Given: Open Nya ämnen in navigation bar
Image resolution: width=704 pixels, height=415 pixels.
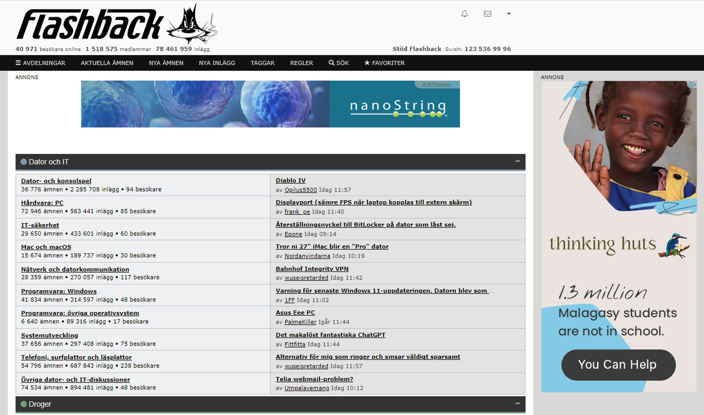Looking at the screenshot, I should [166, 63].
